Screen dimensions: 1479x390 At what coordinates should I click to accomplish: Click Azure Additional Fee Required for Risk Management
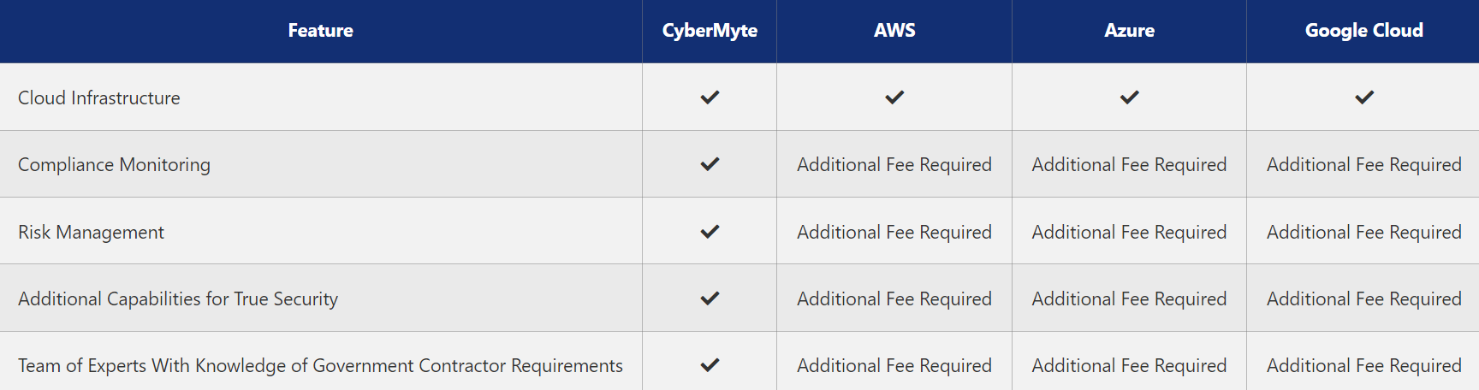tap(1129, 233)
